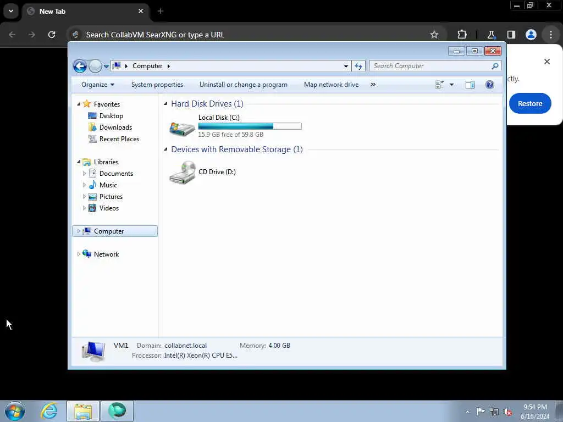Bookmark this tab with star icon
This screenshot has height=422, width=563.
point(434,35)
